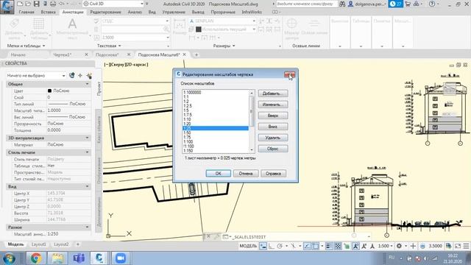Switch to the Анализ ribbon tab
This screenshot has width=471, height=265.
(x=135, y=12)
